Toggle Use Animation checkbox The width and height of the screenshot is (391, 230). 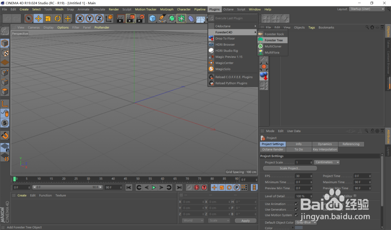[x=296, y=204]
